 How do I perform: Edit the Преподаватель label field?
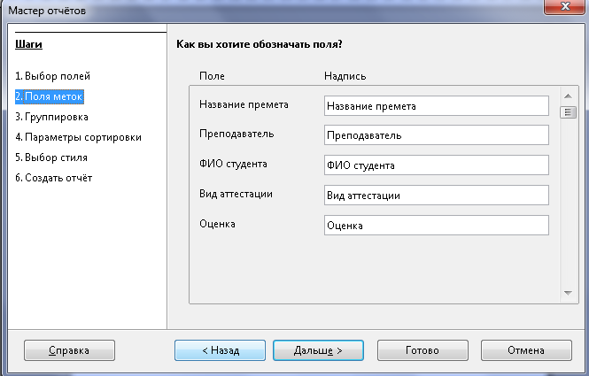(436, 135)
